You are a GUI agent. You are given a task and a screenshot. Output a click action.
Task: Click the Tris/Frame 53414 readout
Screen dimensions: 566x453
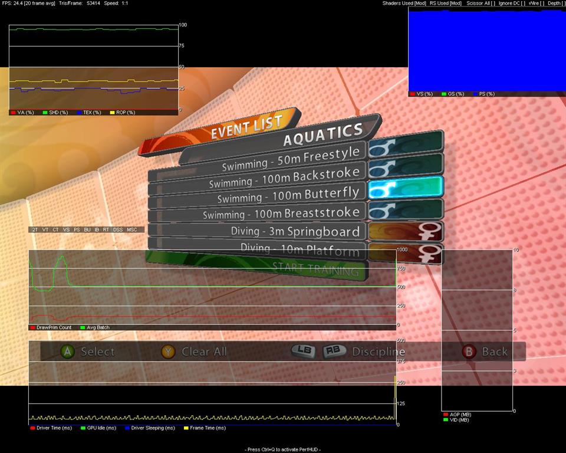click(80, 4)
